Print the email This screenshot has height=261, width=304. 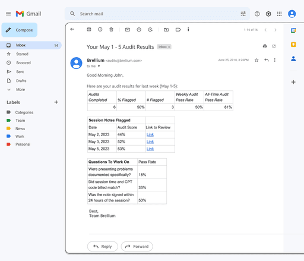click(x=265, y=46)
